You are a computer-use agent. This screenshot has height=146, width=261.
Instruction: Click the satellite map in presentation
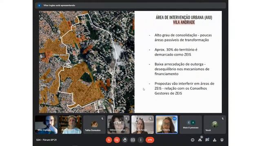click(87, 62)
